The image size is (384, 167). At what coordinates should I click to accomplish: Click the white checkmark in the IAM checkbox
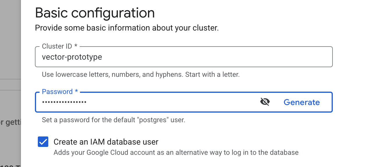tap(43, 142)
